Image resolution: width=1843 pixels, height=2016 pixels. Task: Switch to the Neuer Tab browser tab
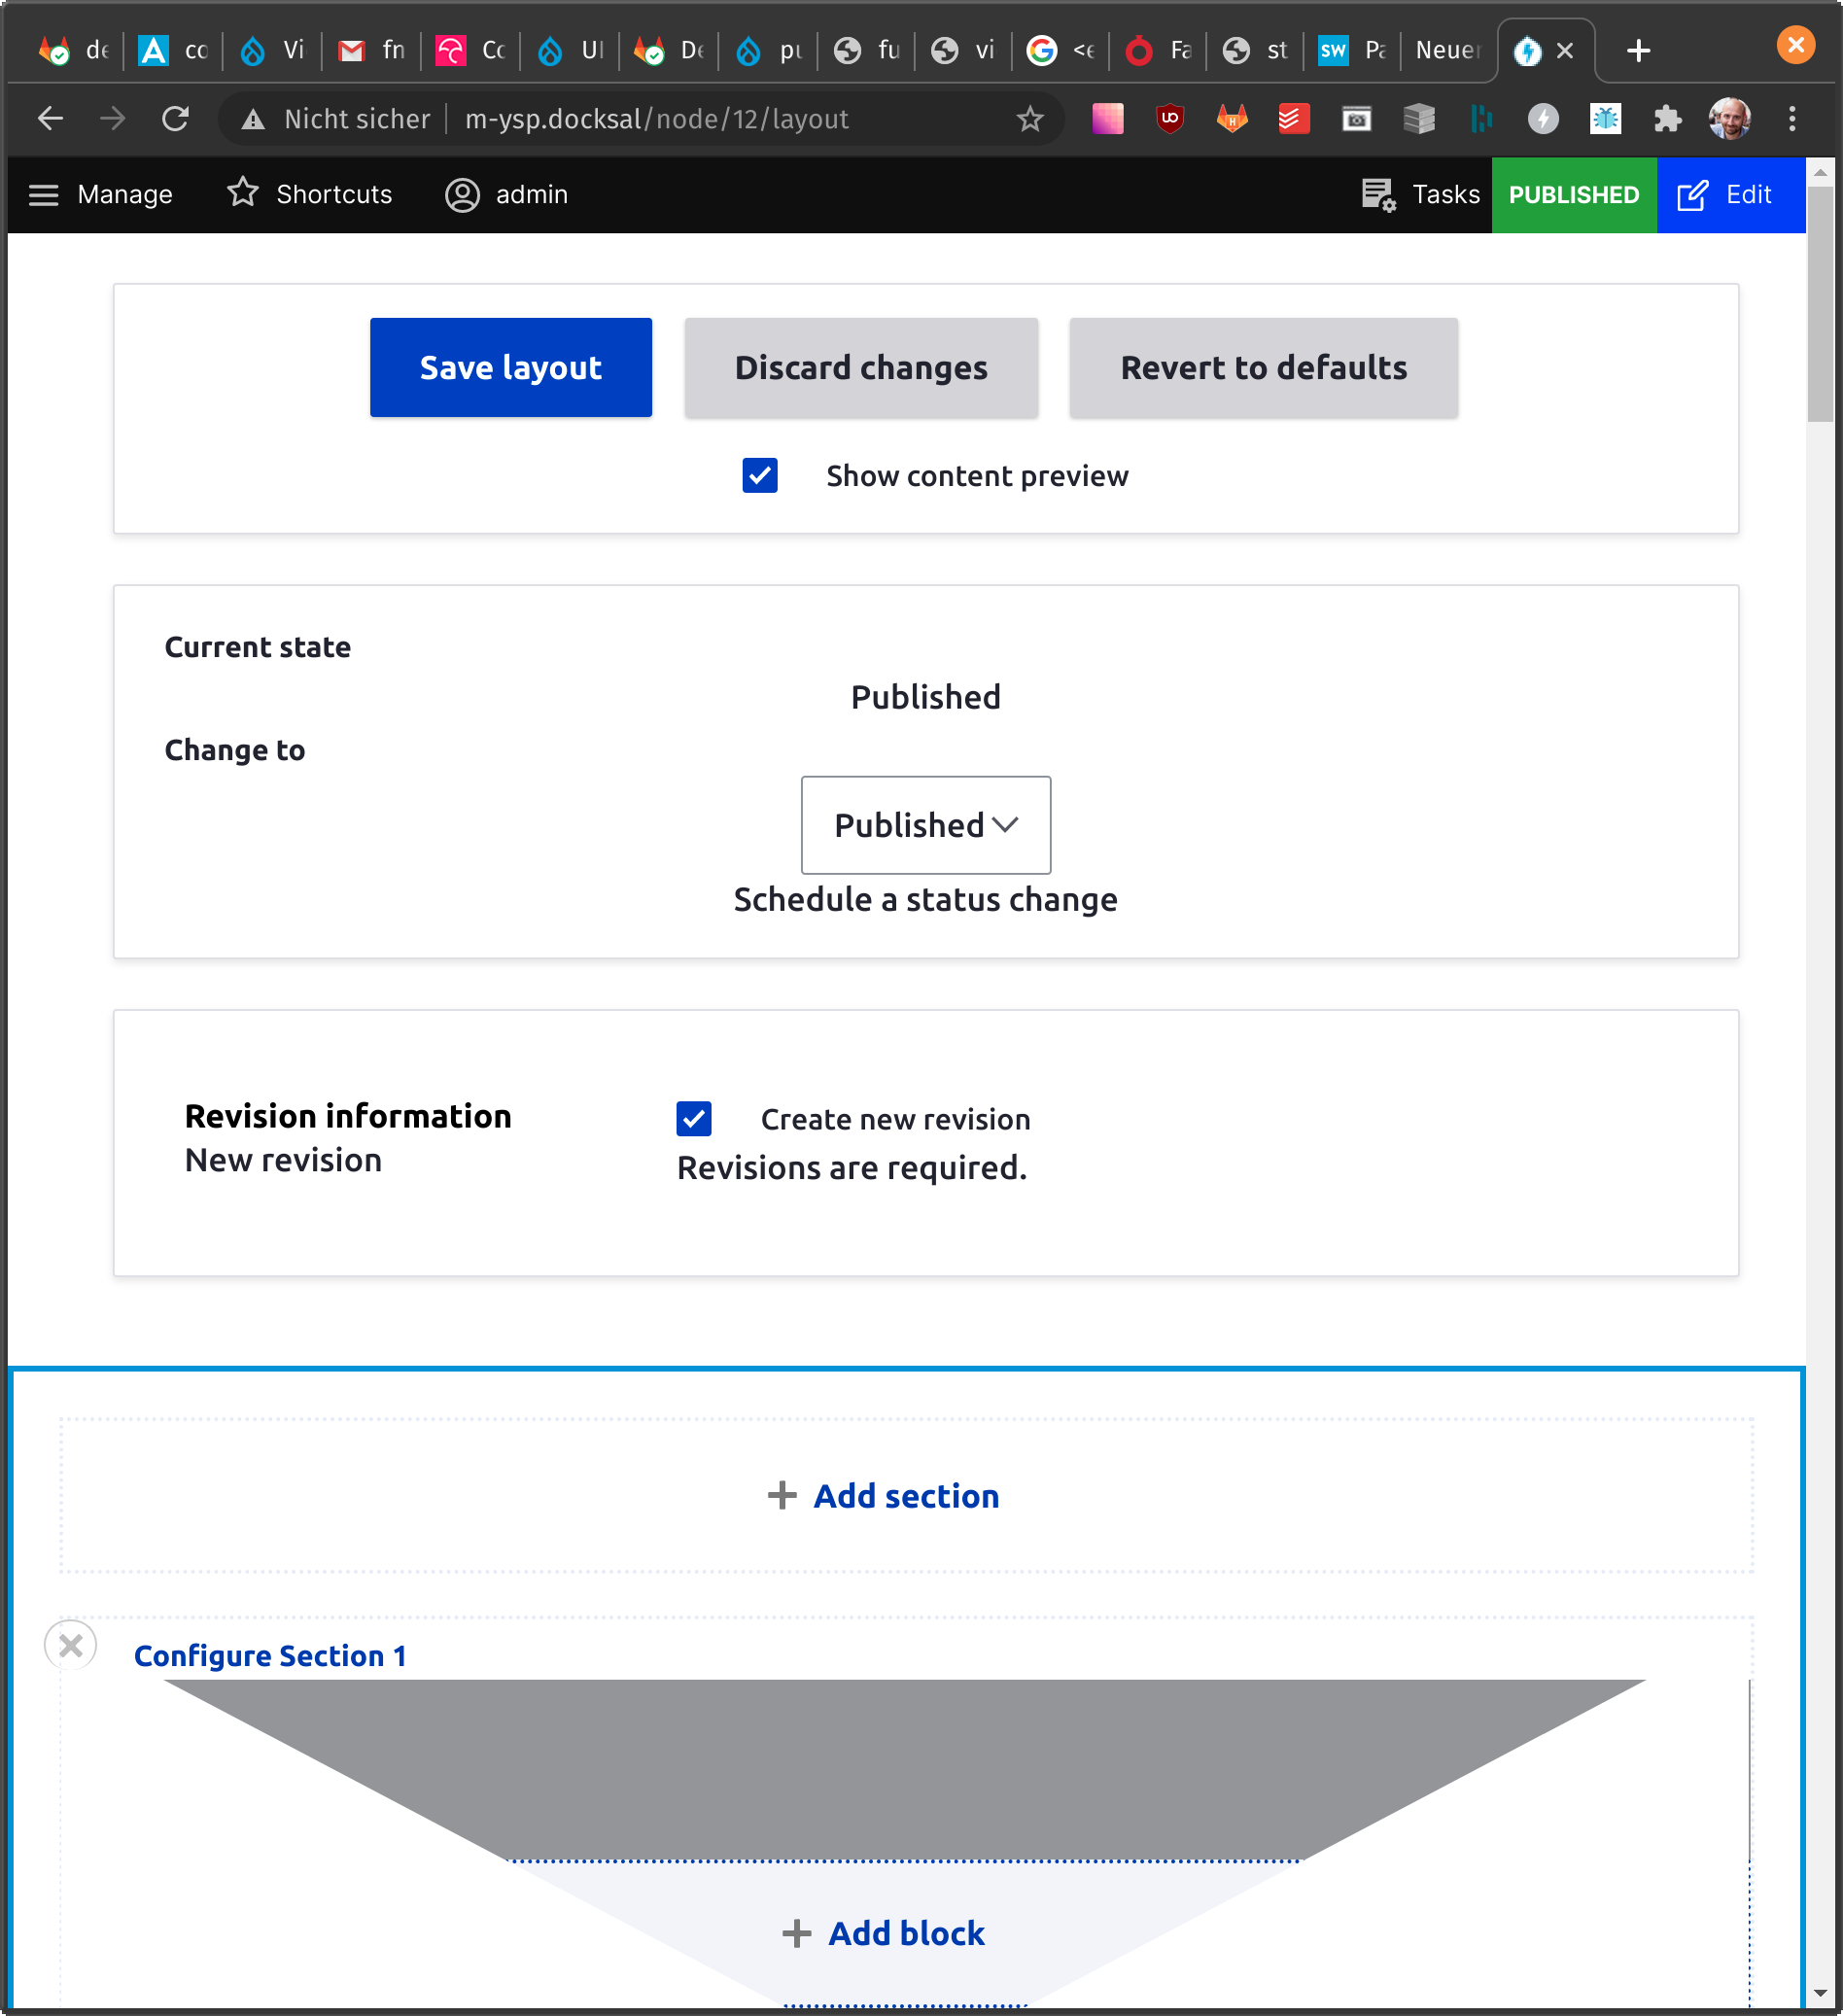pos(1447,50)
